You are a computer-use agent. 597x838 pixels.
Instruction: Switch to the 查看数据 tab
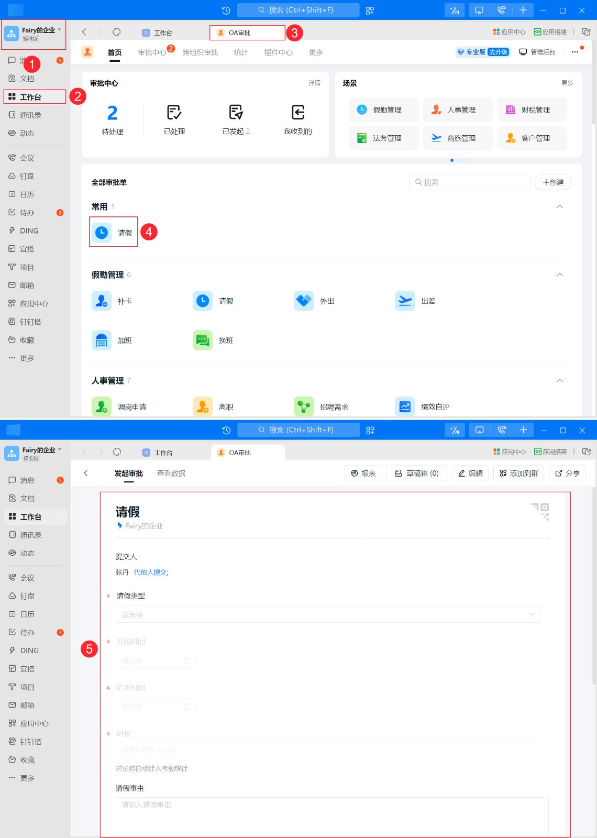point(171,473)
